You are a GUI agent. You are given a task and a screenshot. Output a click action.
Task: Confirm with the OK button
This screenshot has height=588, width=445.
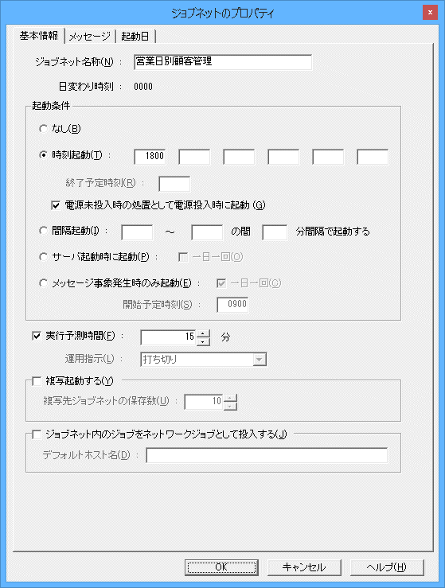tap(221, 567)
